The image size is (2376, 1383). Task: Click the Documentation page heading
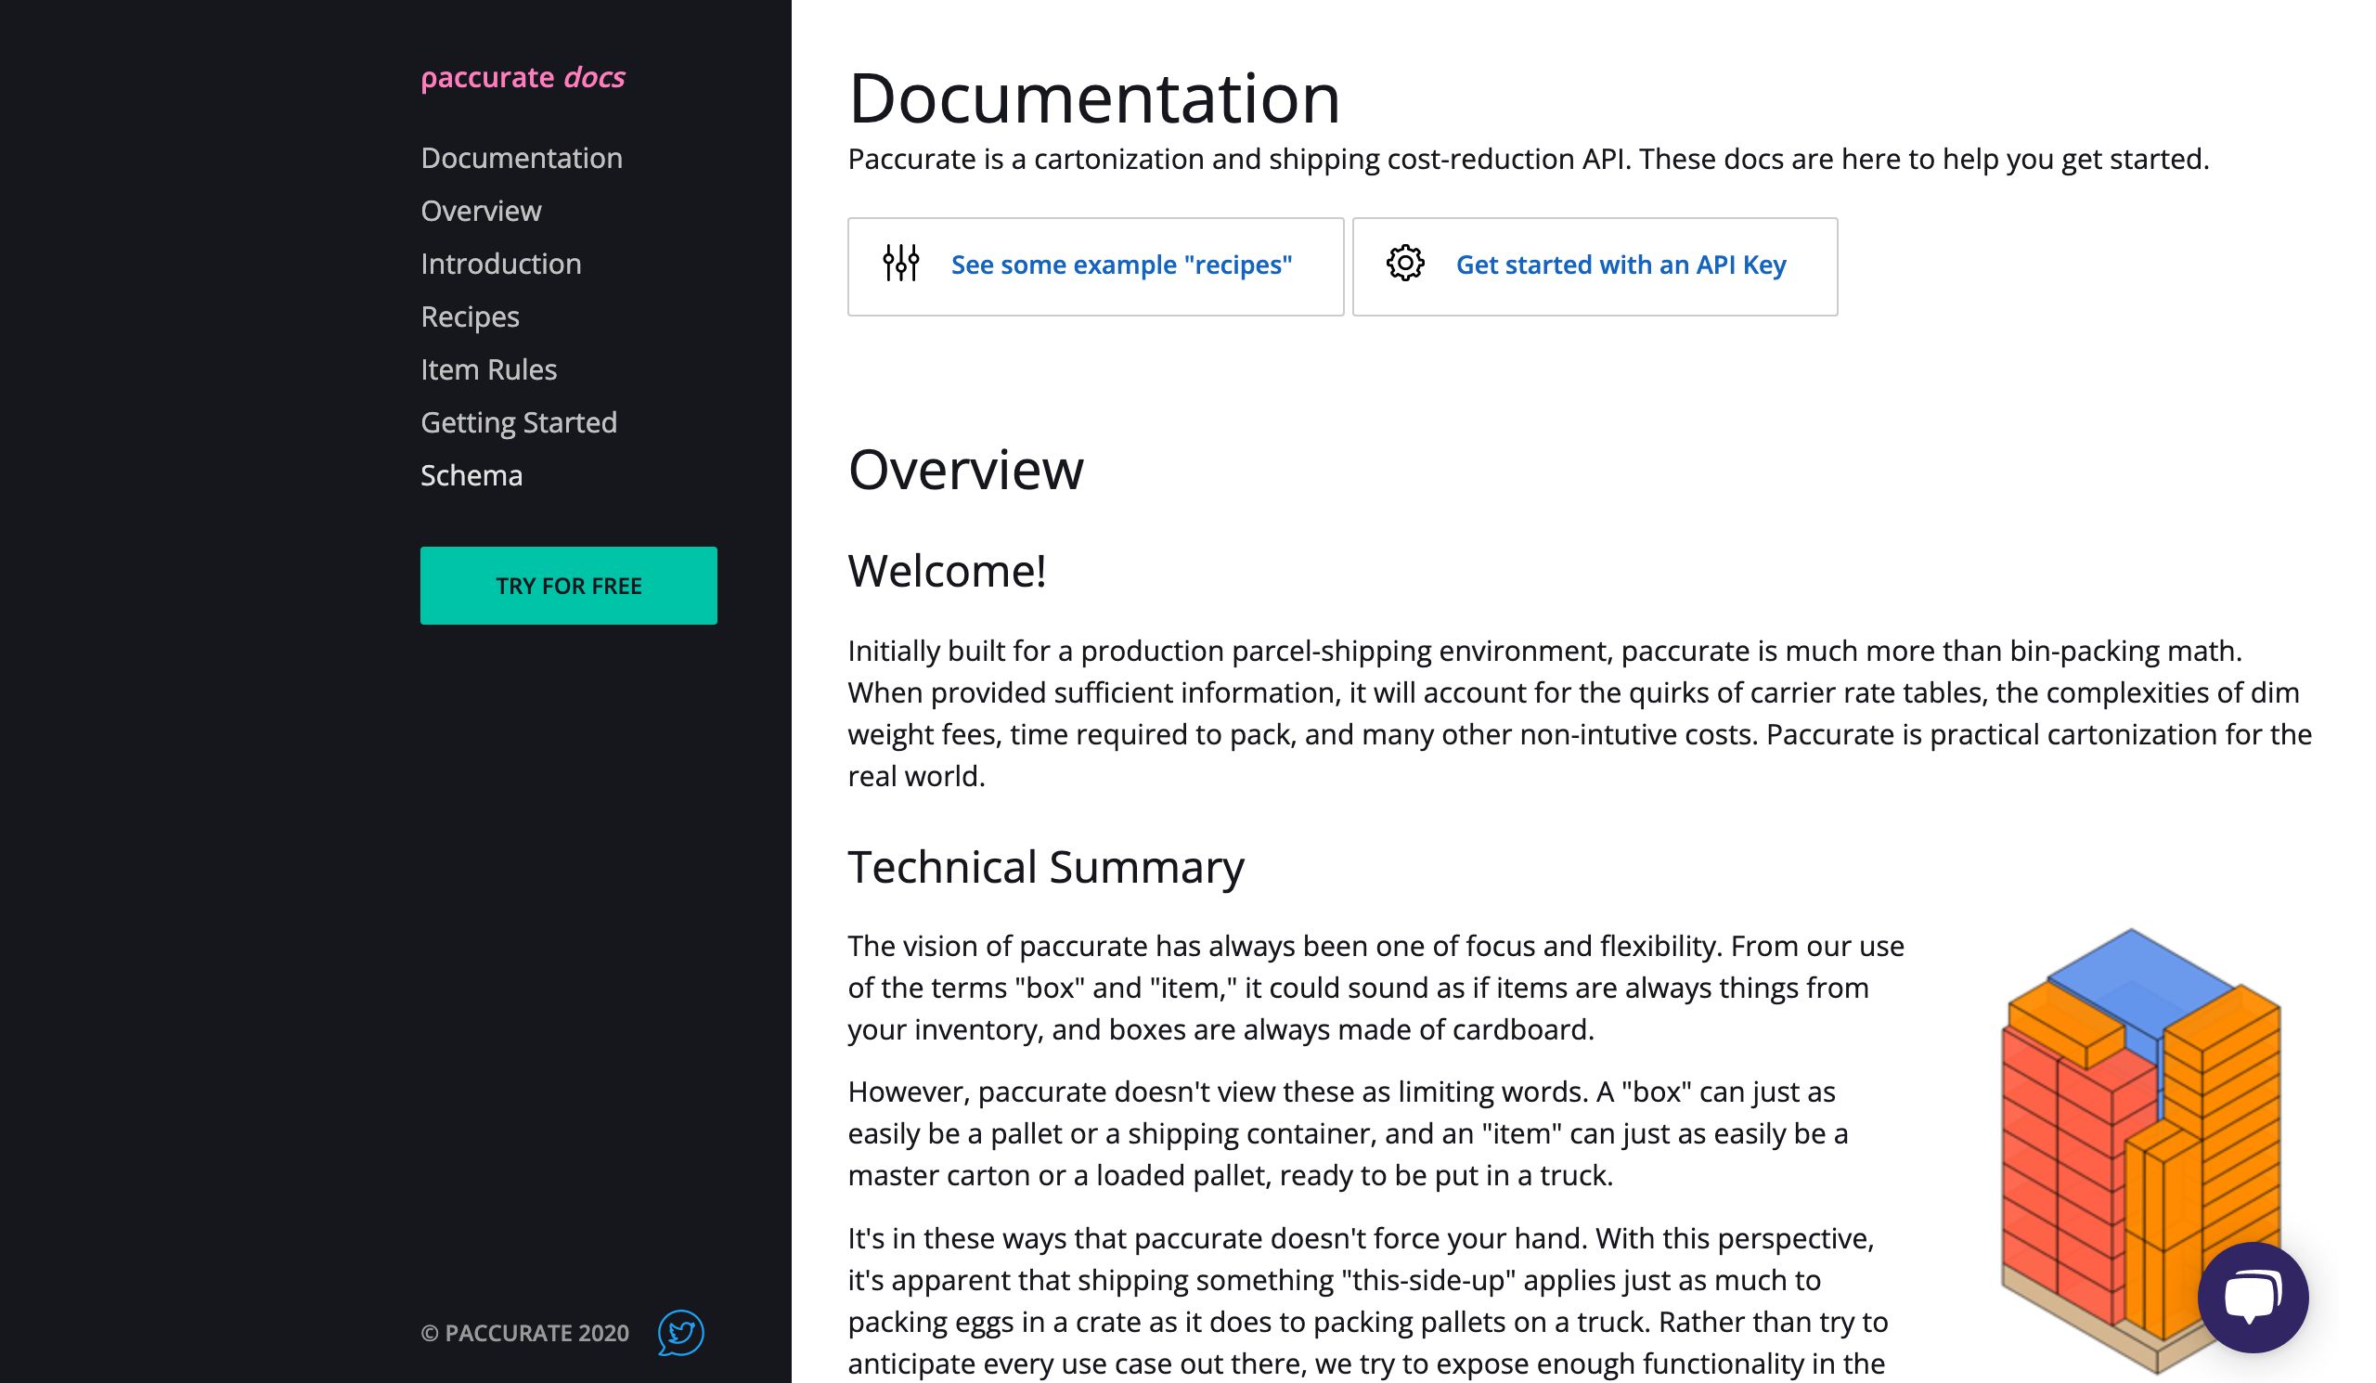[1093, 98]
